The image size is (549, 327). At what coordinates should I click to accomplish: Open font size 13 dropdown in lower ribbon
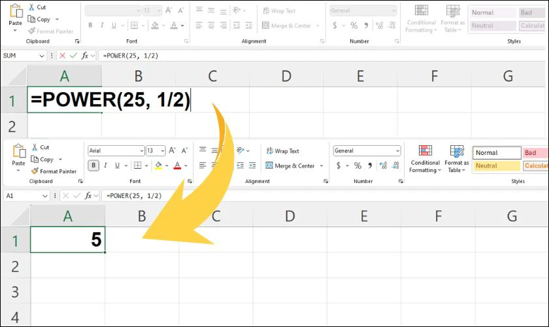pyautogui.click(x=163, y=150)
